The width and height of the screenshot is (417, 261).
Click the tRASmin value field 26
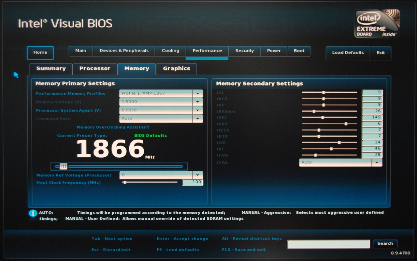pyautogui.click(x=372, y=111)
